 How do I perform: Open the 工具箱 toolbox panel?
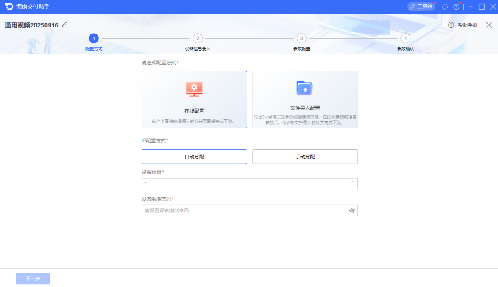[421, 6]
